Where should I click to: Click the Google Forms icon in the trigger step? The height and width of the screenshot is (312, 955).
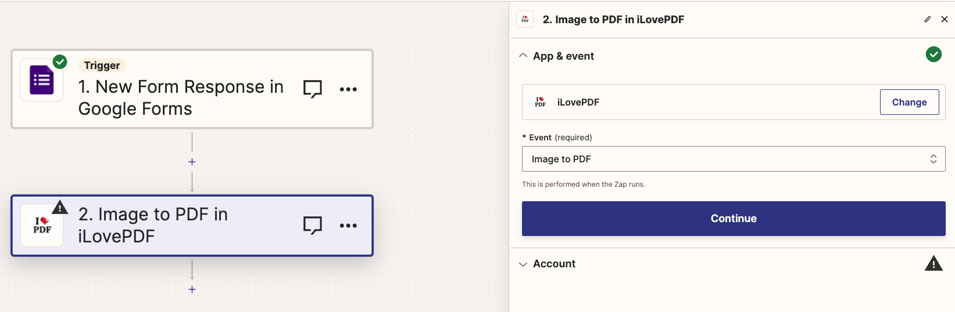coord(42,80)
